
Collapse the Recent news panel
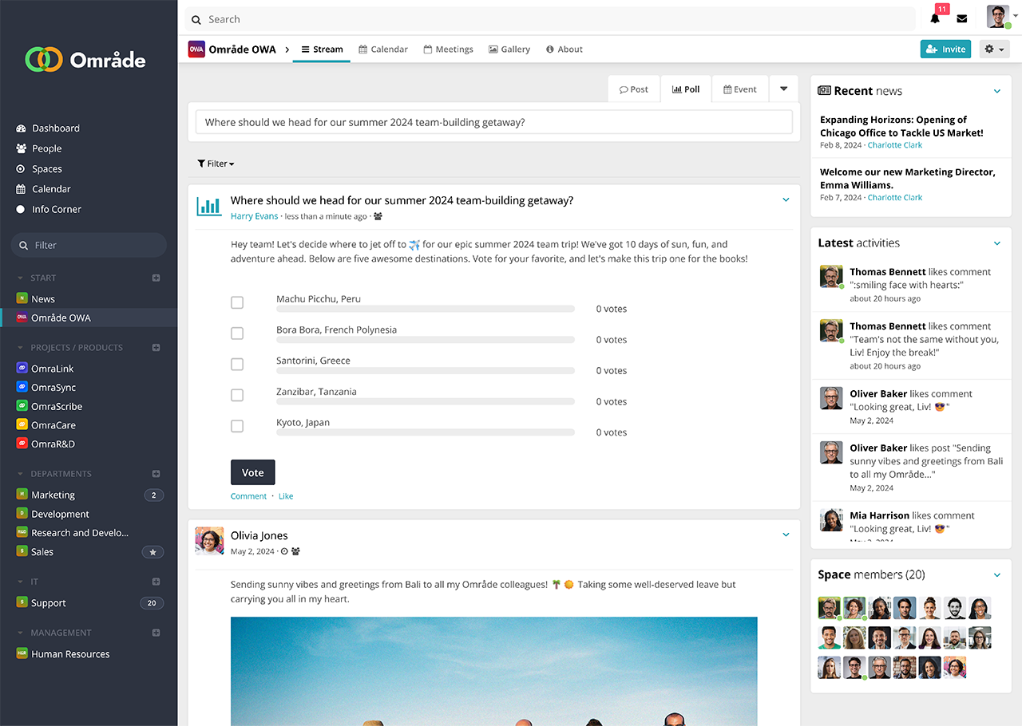coord(996,92)
